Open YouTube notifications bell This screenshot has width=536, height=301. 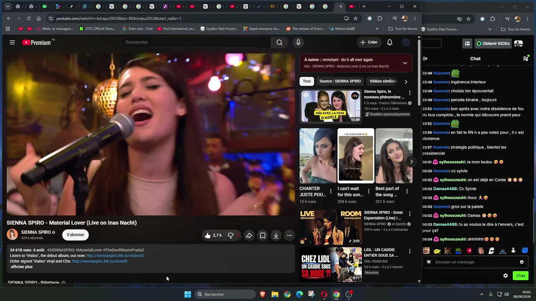389,42
